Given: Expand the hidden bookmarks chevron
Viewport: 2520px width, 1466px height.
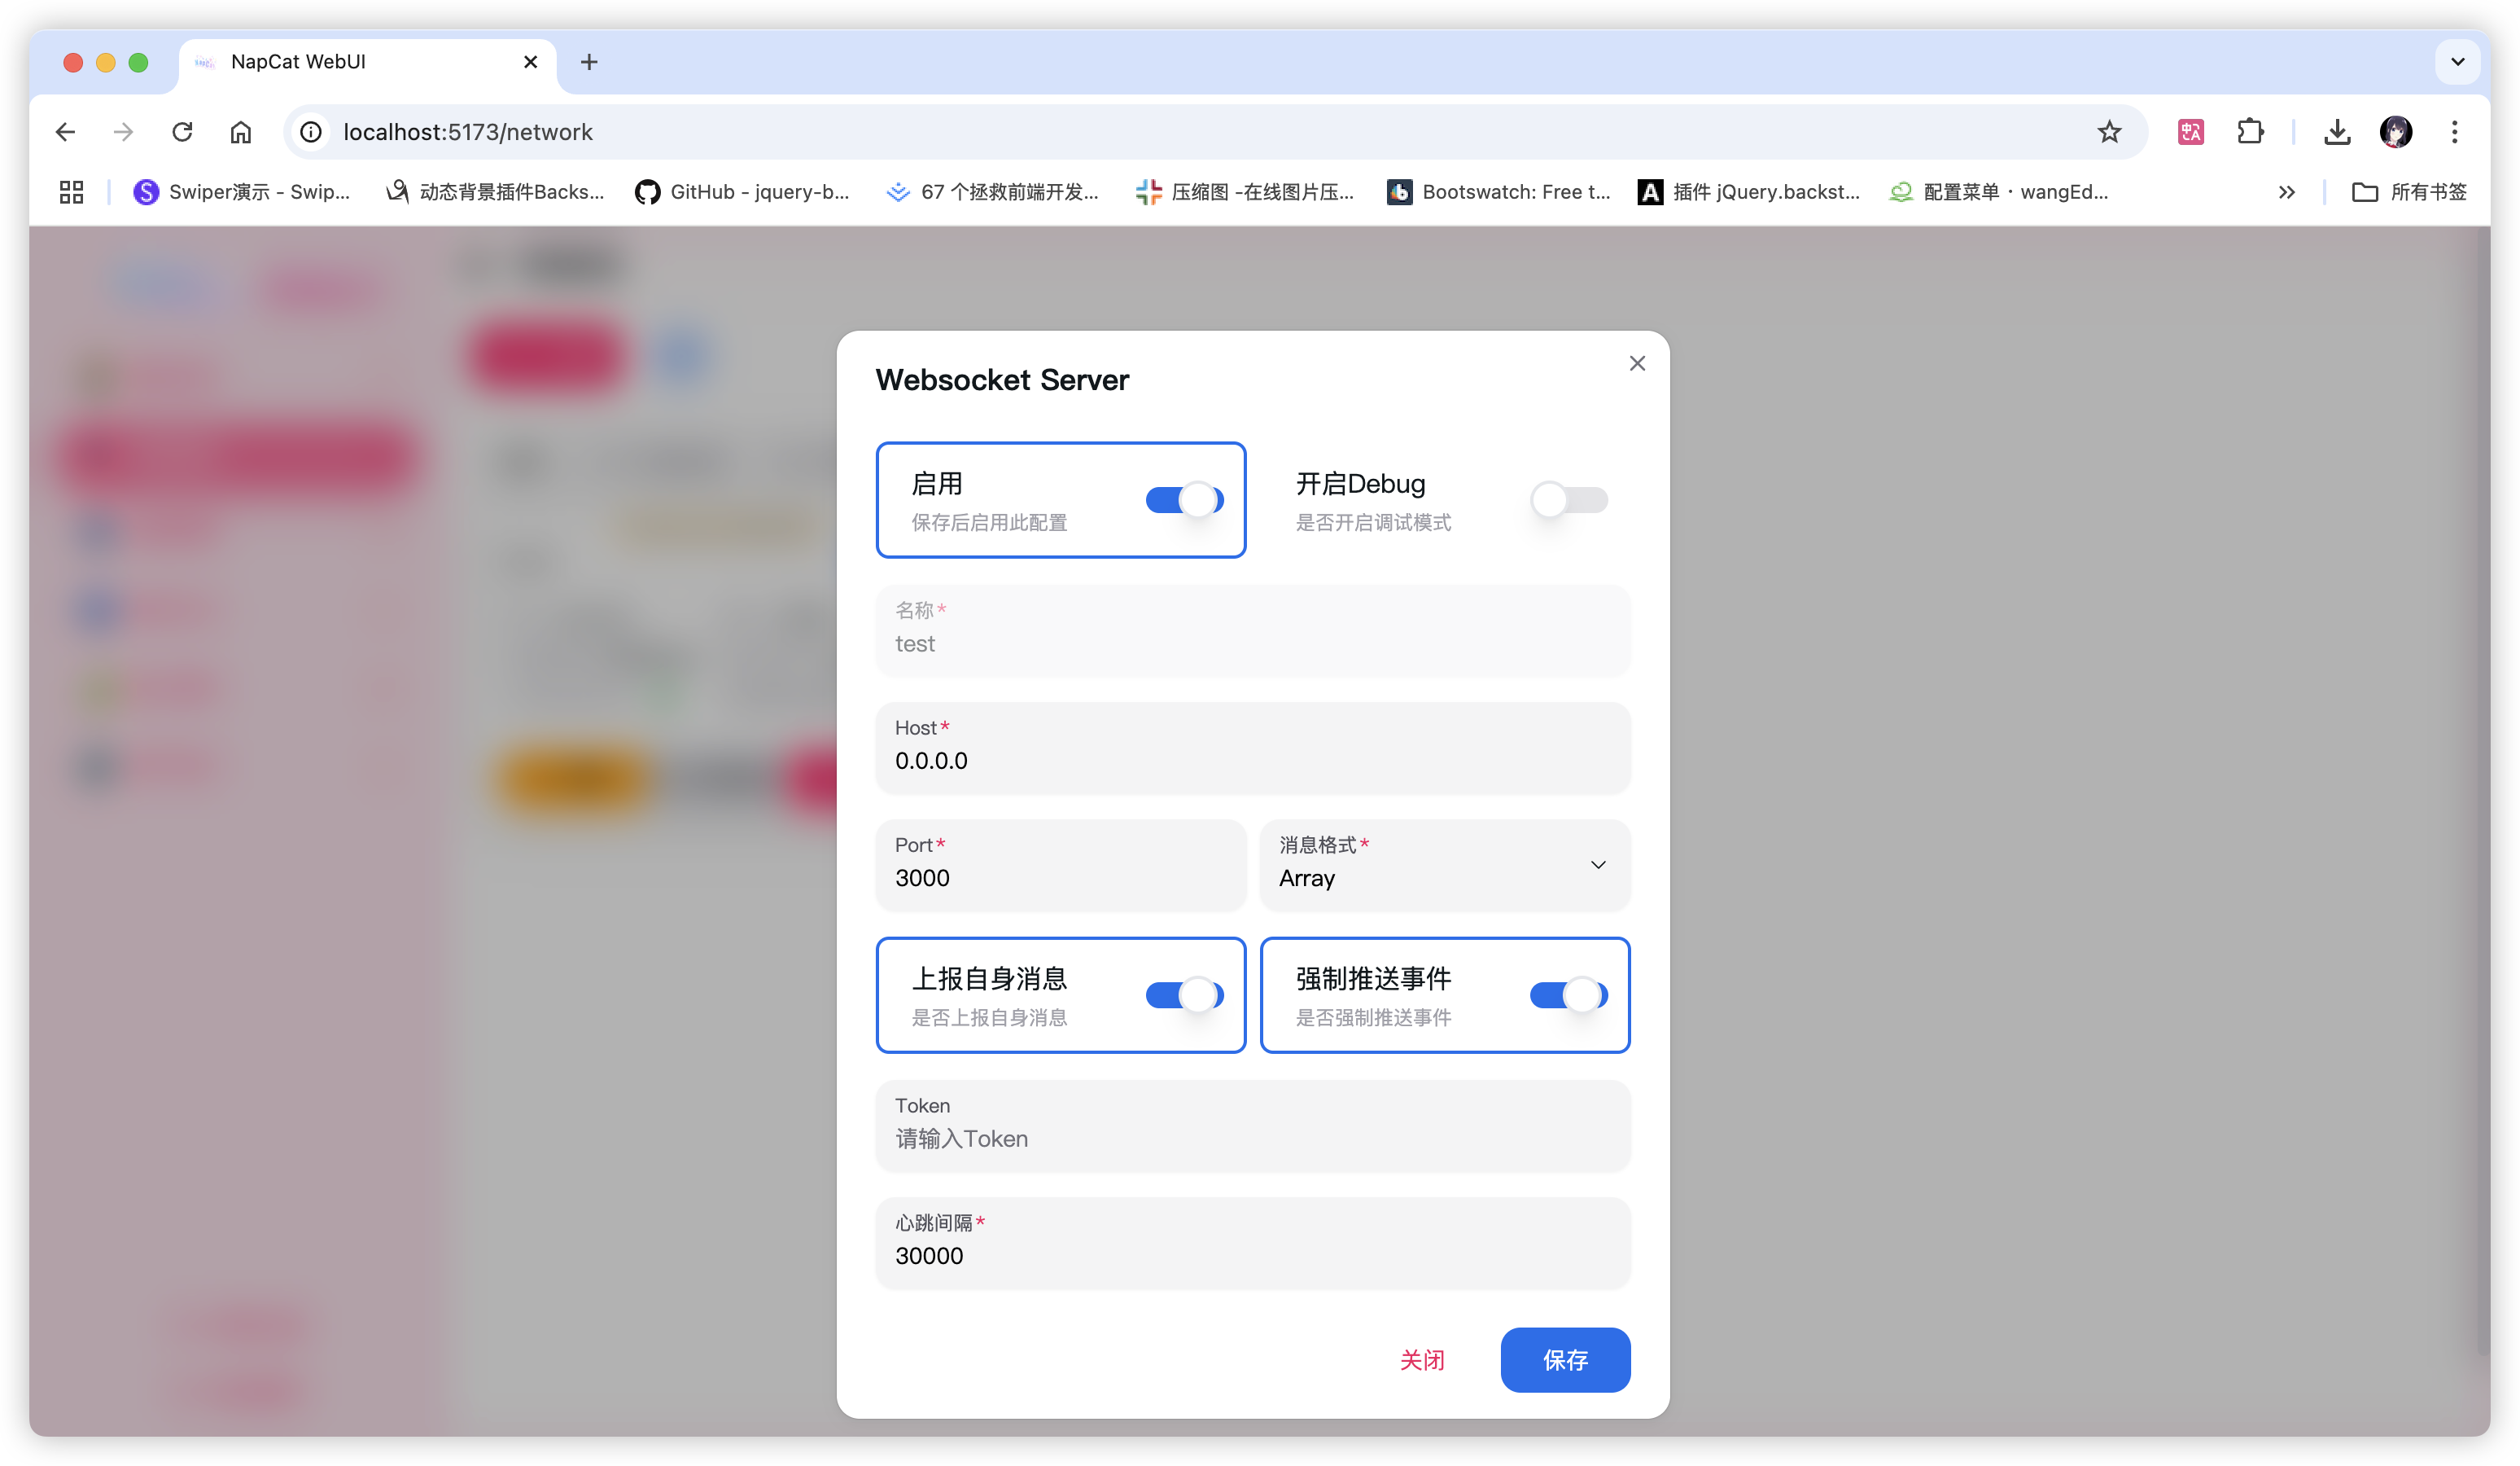Looking at the screenshot, I should pos(2287,192).
